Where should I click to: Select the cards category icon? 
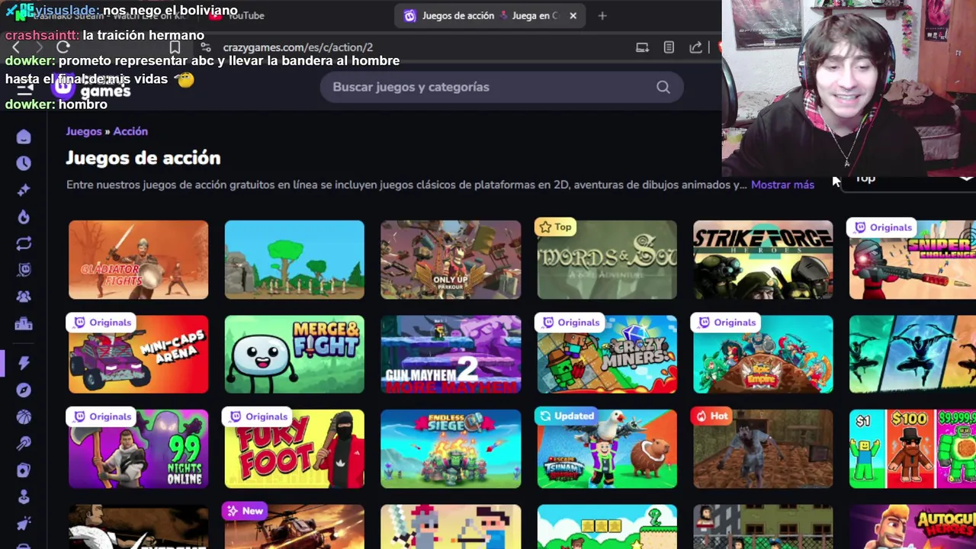(24, 470)
